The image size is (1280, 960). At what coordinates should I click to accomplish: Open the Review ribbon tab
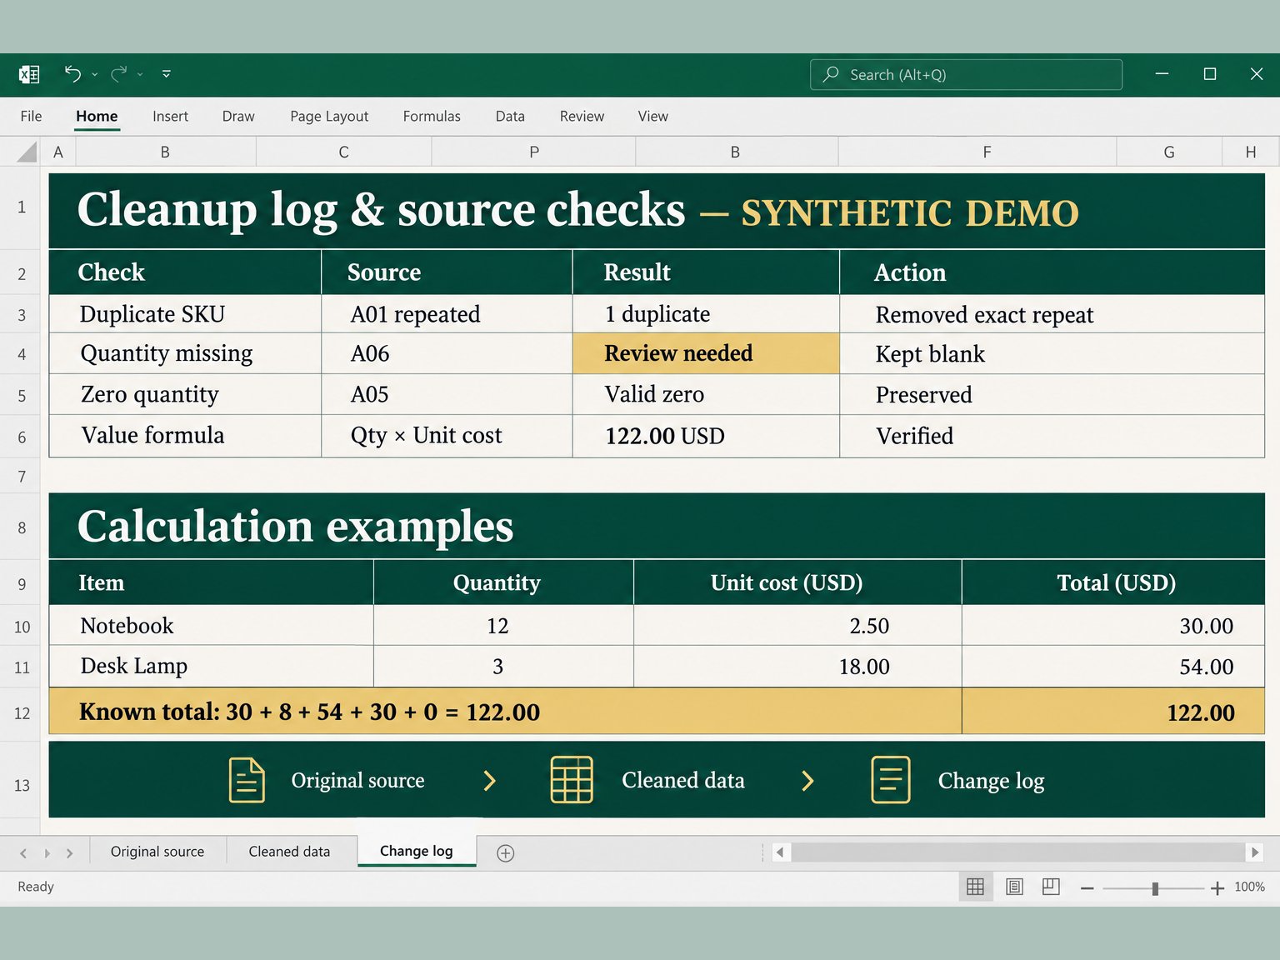point(582,116)
